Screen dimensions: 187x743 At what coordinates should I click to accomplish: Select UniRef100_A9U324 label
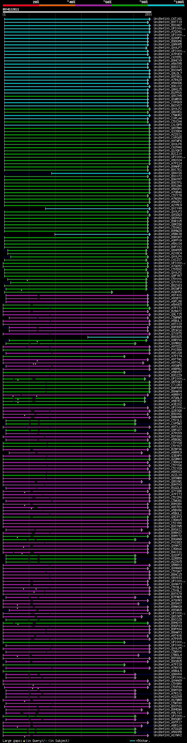click(168, 160)
